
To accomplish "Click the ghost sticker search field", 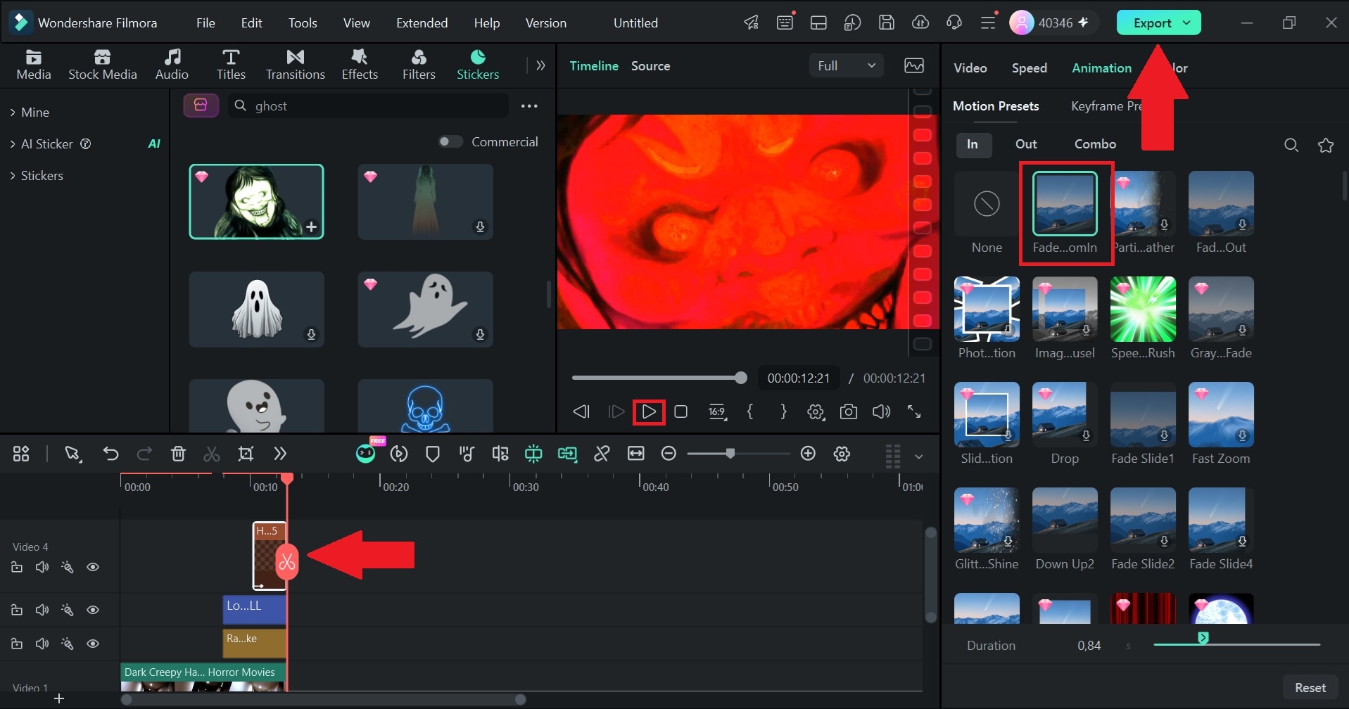I will tap(368, 106).
